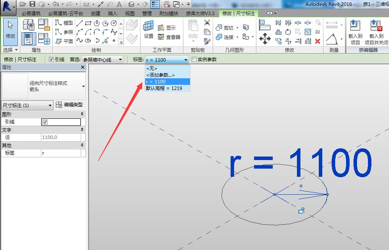Select the Move tool with four arrows
The width and height of the screenshot is (389, 250).
(x=265, y=39)
